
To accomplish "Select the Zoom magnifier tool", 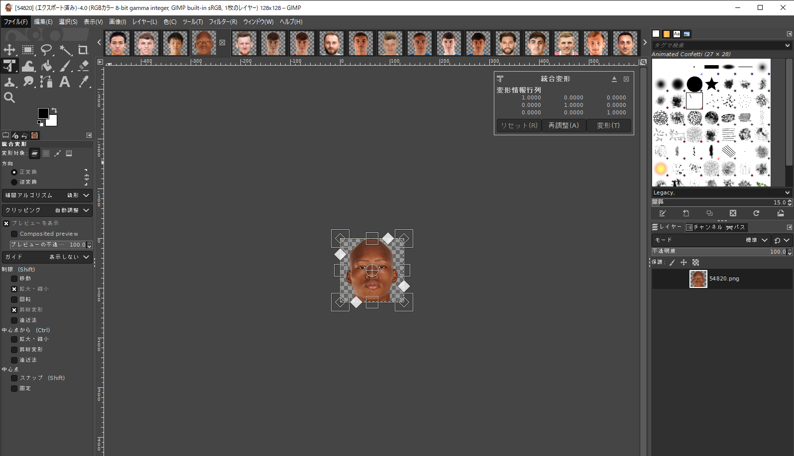I will tap(9, 97).
